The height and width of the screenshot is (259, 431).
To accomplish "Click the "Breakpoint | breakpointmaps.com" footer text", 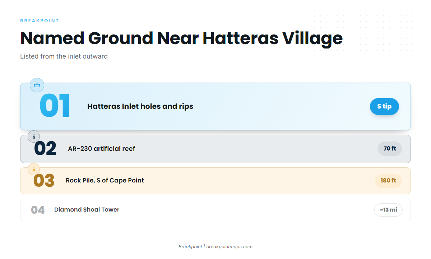I will pyautogui.click(x=215, y=247).
